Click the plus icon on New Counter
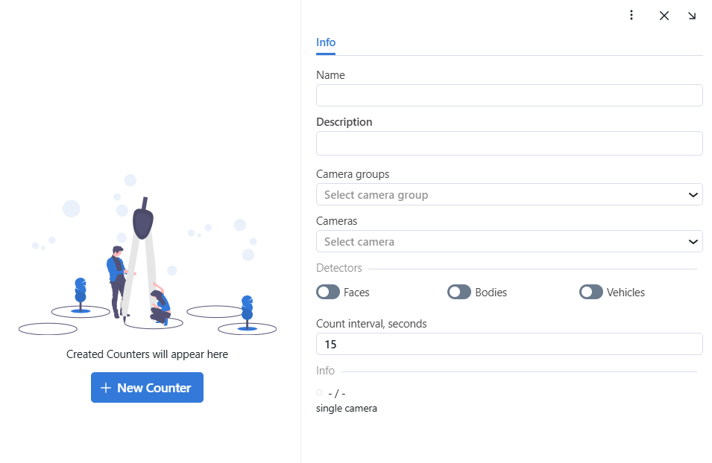The image size is (712, 463). click(106, 388)
